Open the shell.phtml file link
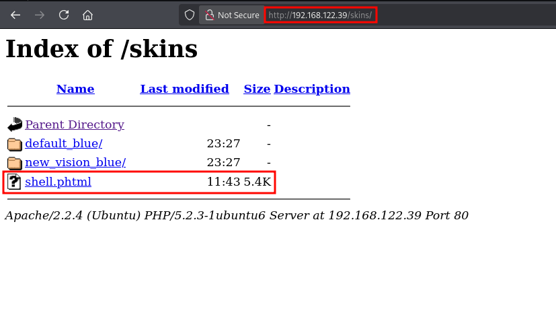The height and width of the screenshot is (329, 556). (58, 182)
